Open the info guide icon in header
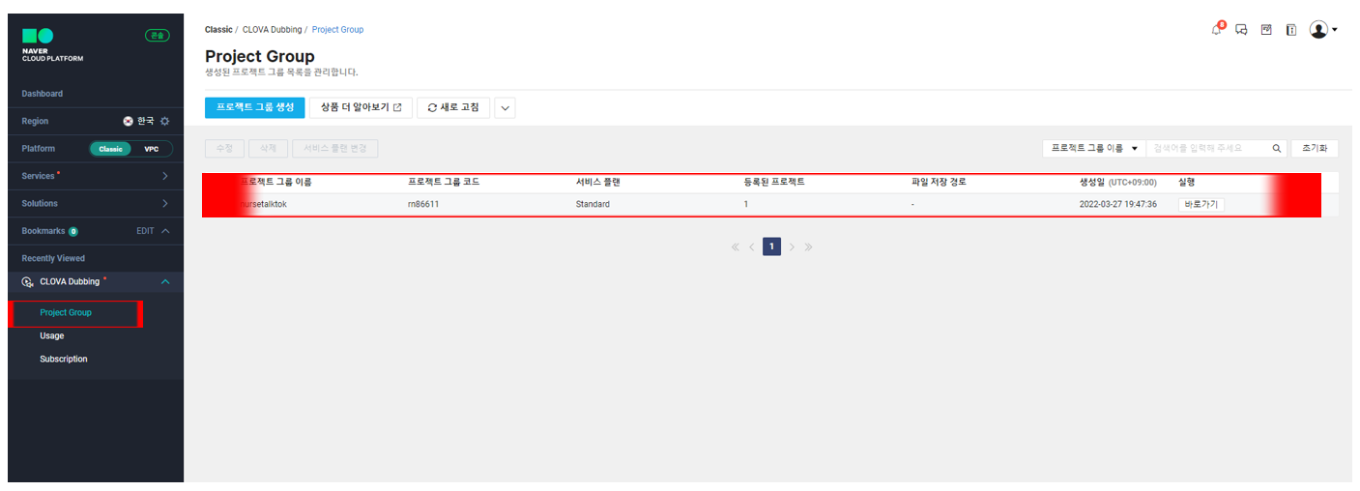This screenshot has height=491, width=1360. [x=1290, y=30]
